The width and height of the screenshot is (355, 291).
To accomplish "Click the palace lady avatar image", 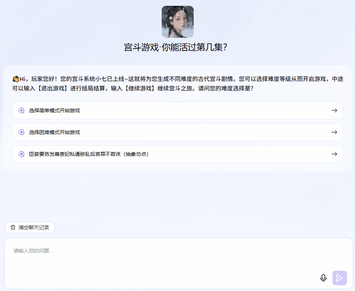I will pos(177,22).
